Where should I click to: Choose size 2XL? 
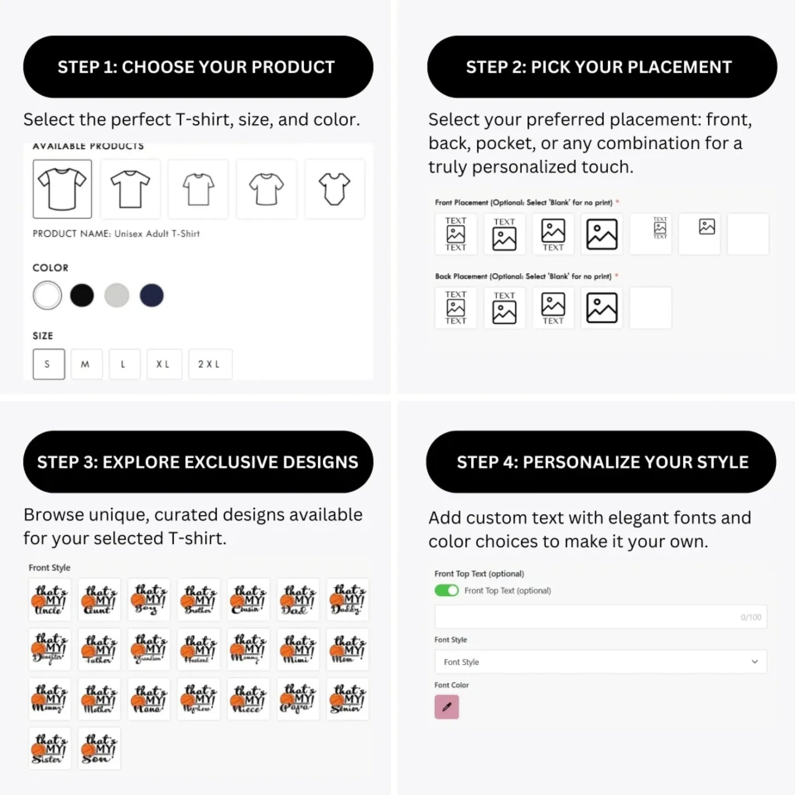(x=210, y=364)
